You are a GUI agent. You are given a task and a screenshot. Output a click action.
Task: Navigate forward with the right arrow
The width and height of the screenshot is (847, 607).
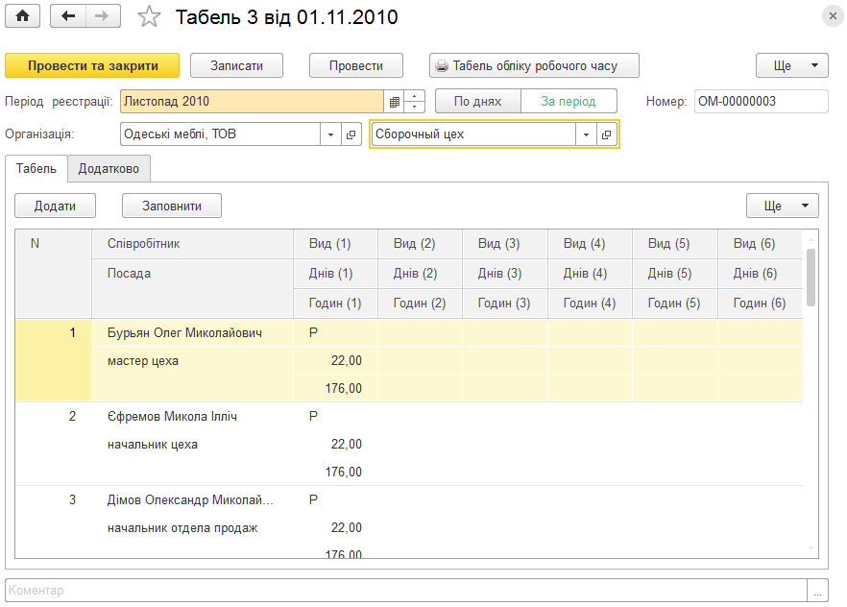point(102,16)
